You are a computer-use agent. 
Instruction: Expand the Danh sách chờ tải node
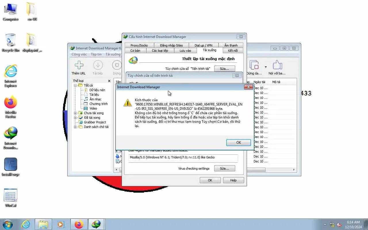point(75,127)
